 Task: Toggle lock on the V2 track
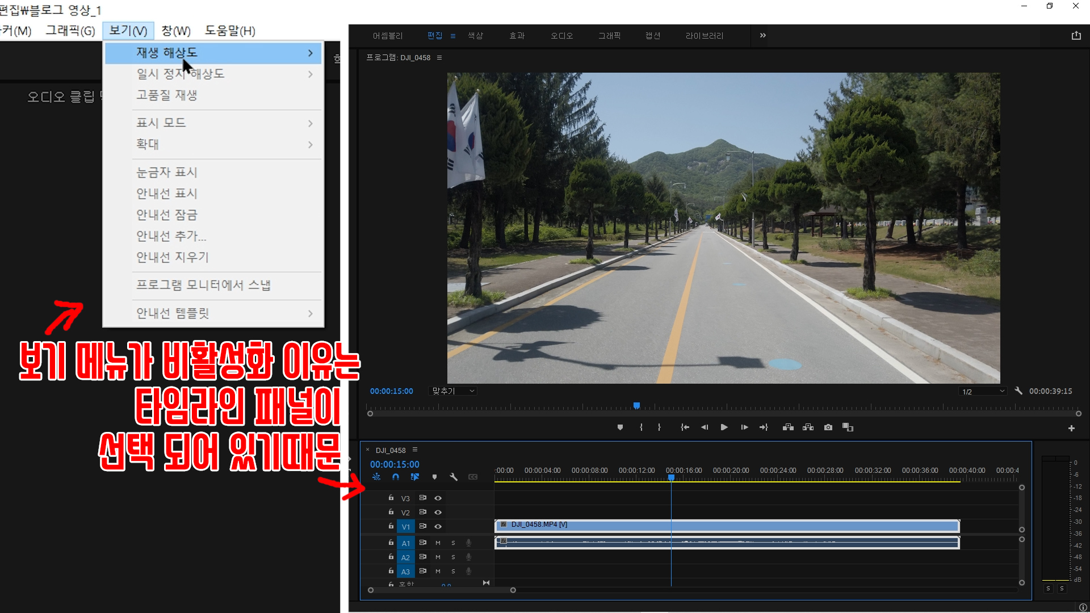(x=391, y=512)
